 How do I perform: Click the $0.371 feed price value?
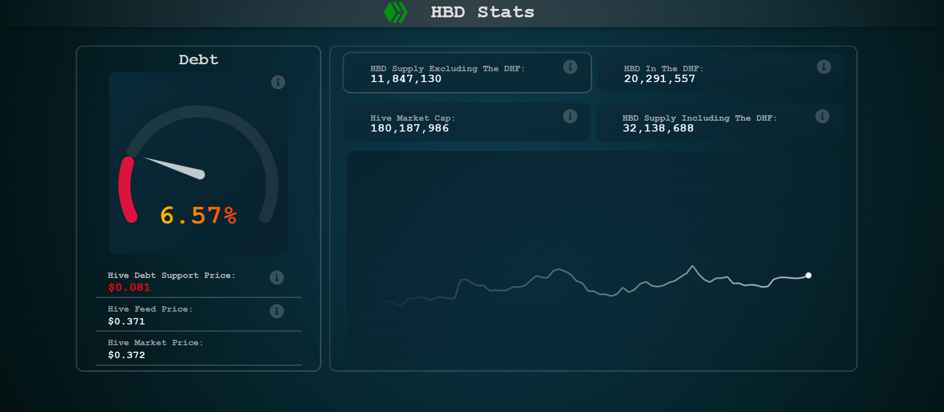pyautogui.click(x=127, y=321)
